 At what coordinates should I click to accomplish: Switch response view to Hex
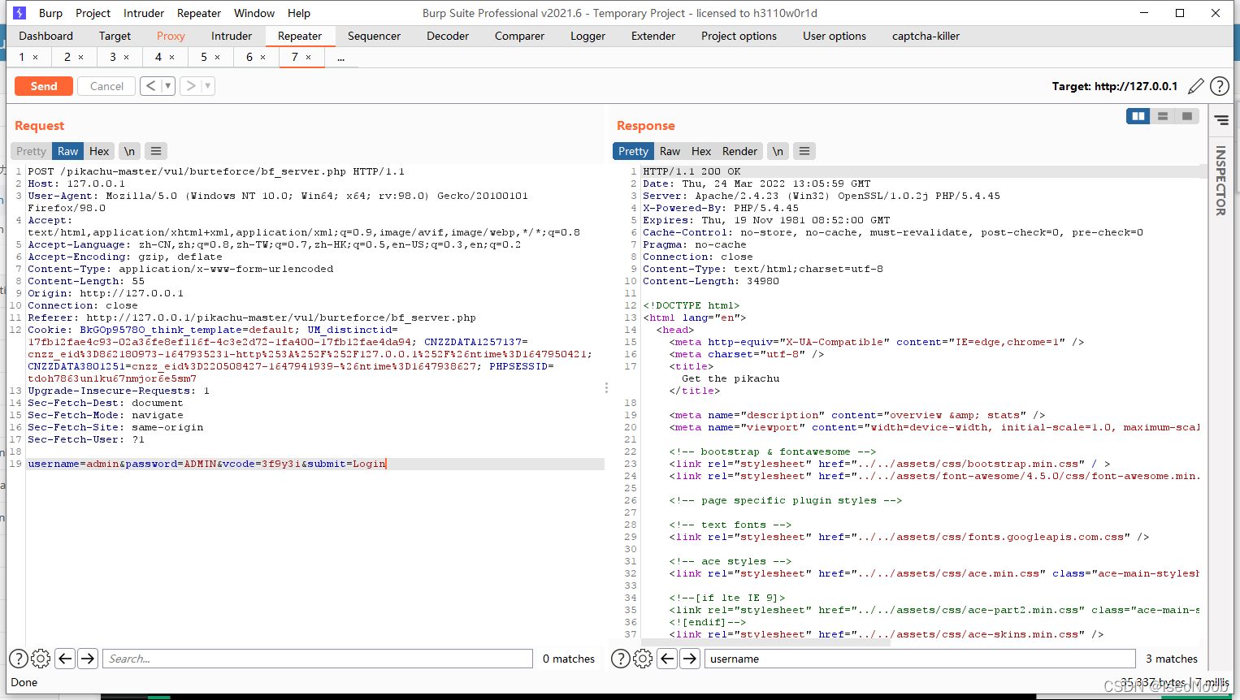point(701,151)
